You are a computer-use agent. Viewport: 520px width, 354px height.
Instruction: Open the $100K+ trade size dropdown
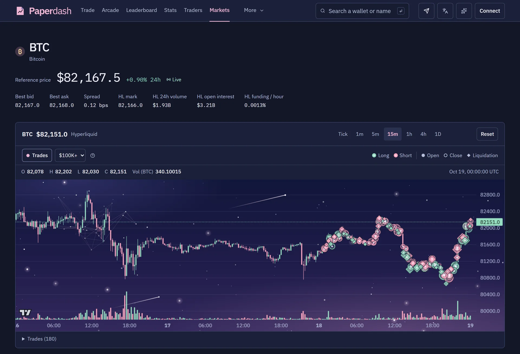tap(70, 155)
